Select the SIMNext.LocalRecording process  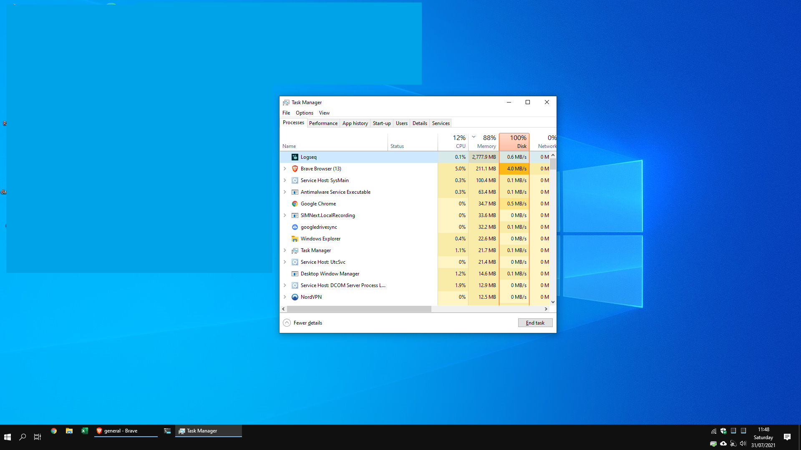[328, 215]
